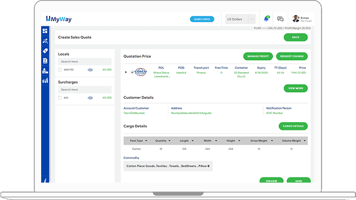Open the dashboard grid icon in sidebar
Viewport: 356px width, 200px height.
click(45, 31)
